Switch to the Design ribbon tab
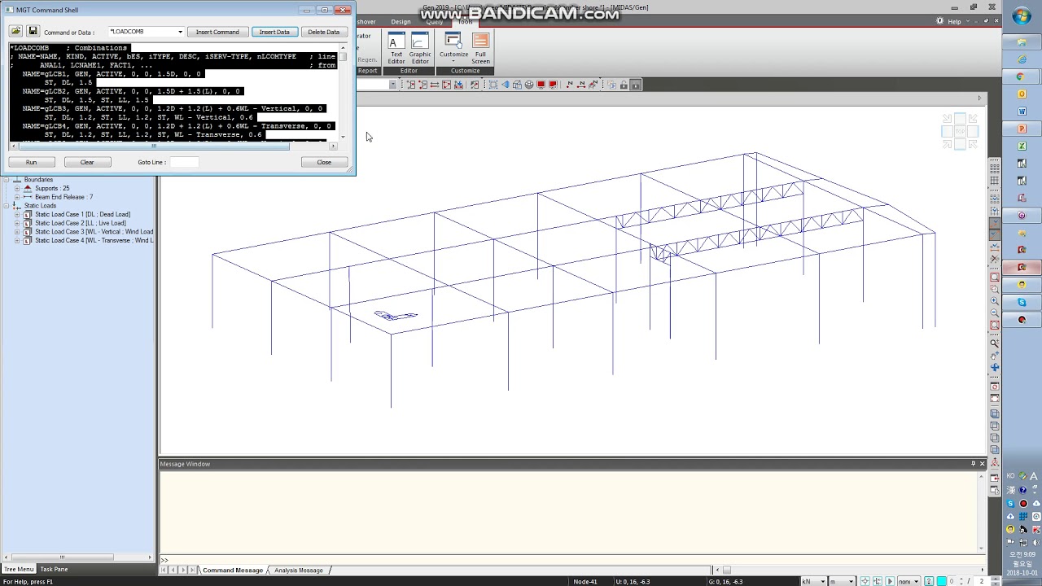Image resolution: width=1042 pixels, height=586 pixels. pyautogui.click(x=401, y=22)
